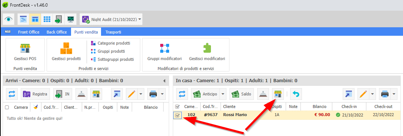Click the 1A guests cell

pos(277,115)
